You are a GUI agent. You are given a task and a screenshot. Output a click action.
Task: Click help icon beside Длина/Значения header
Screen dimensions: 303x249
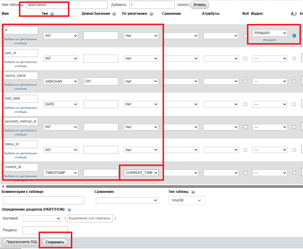click(114, 14)
